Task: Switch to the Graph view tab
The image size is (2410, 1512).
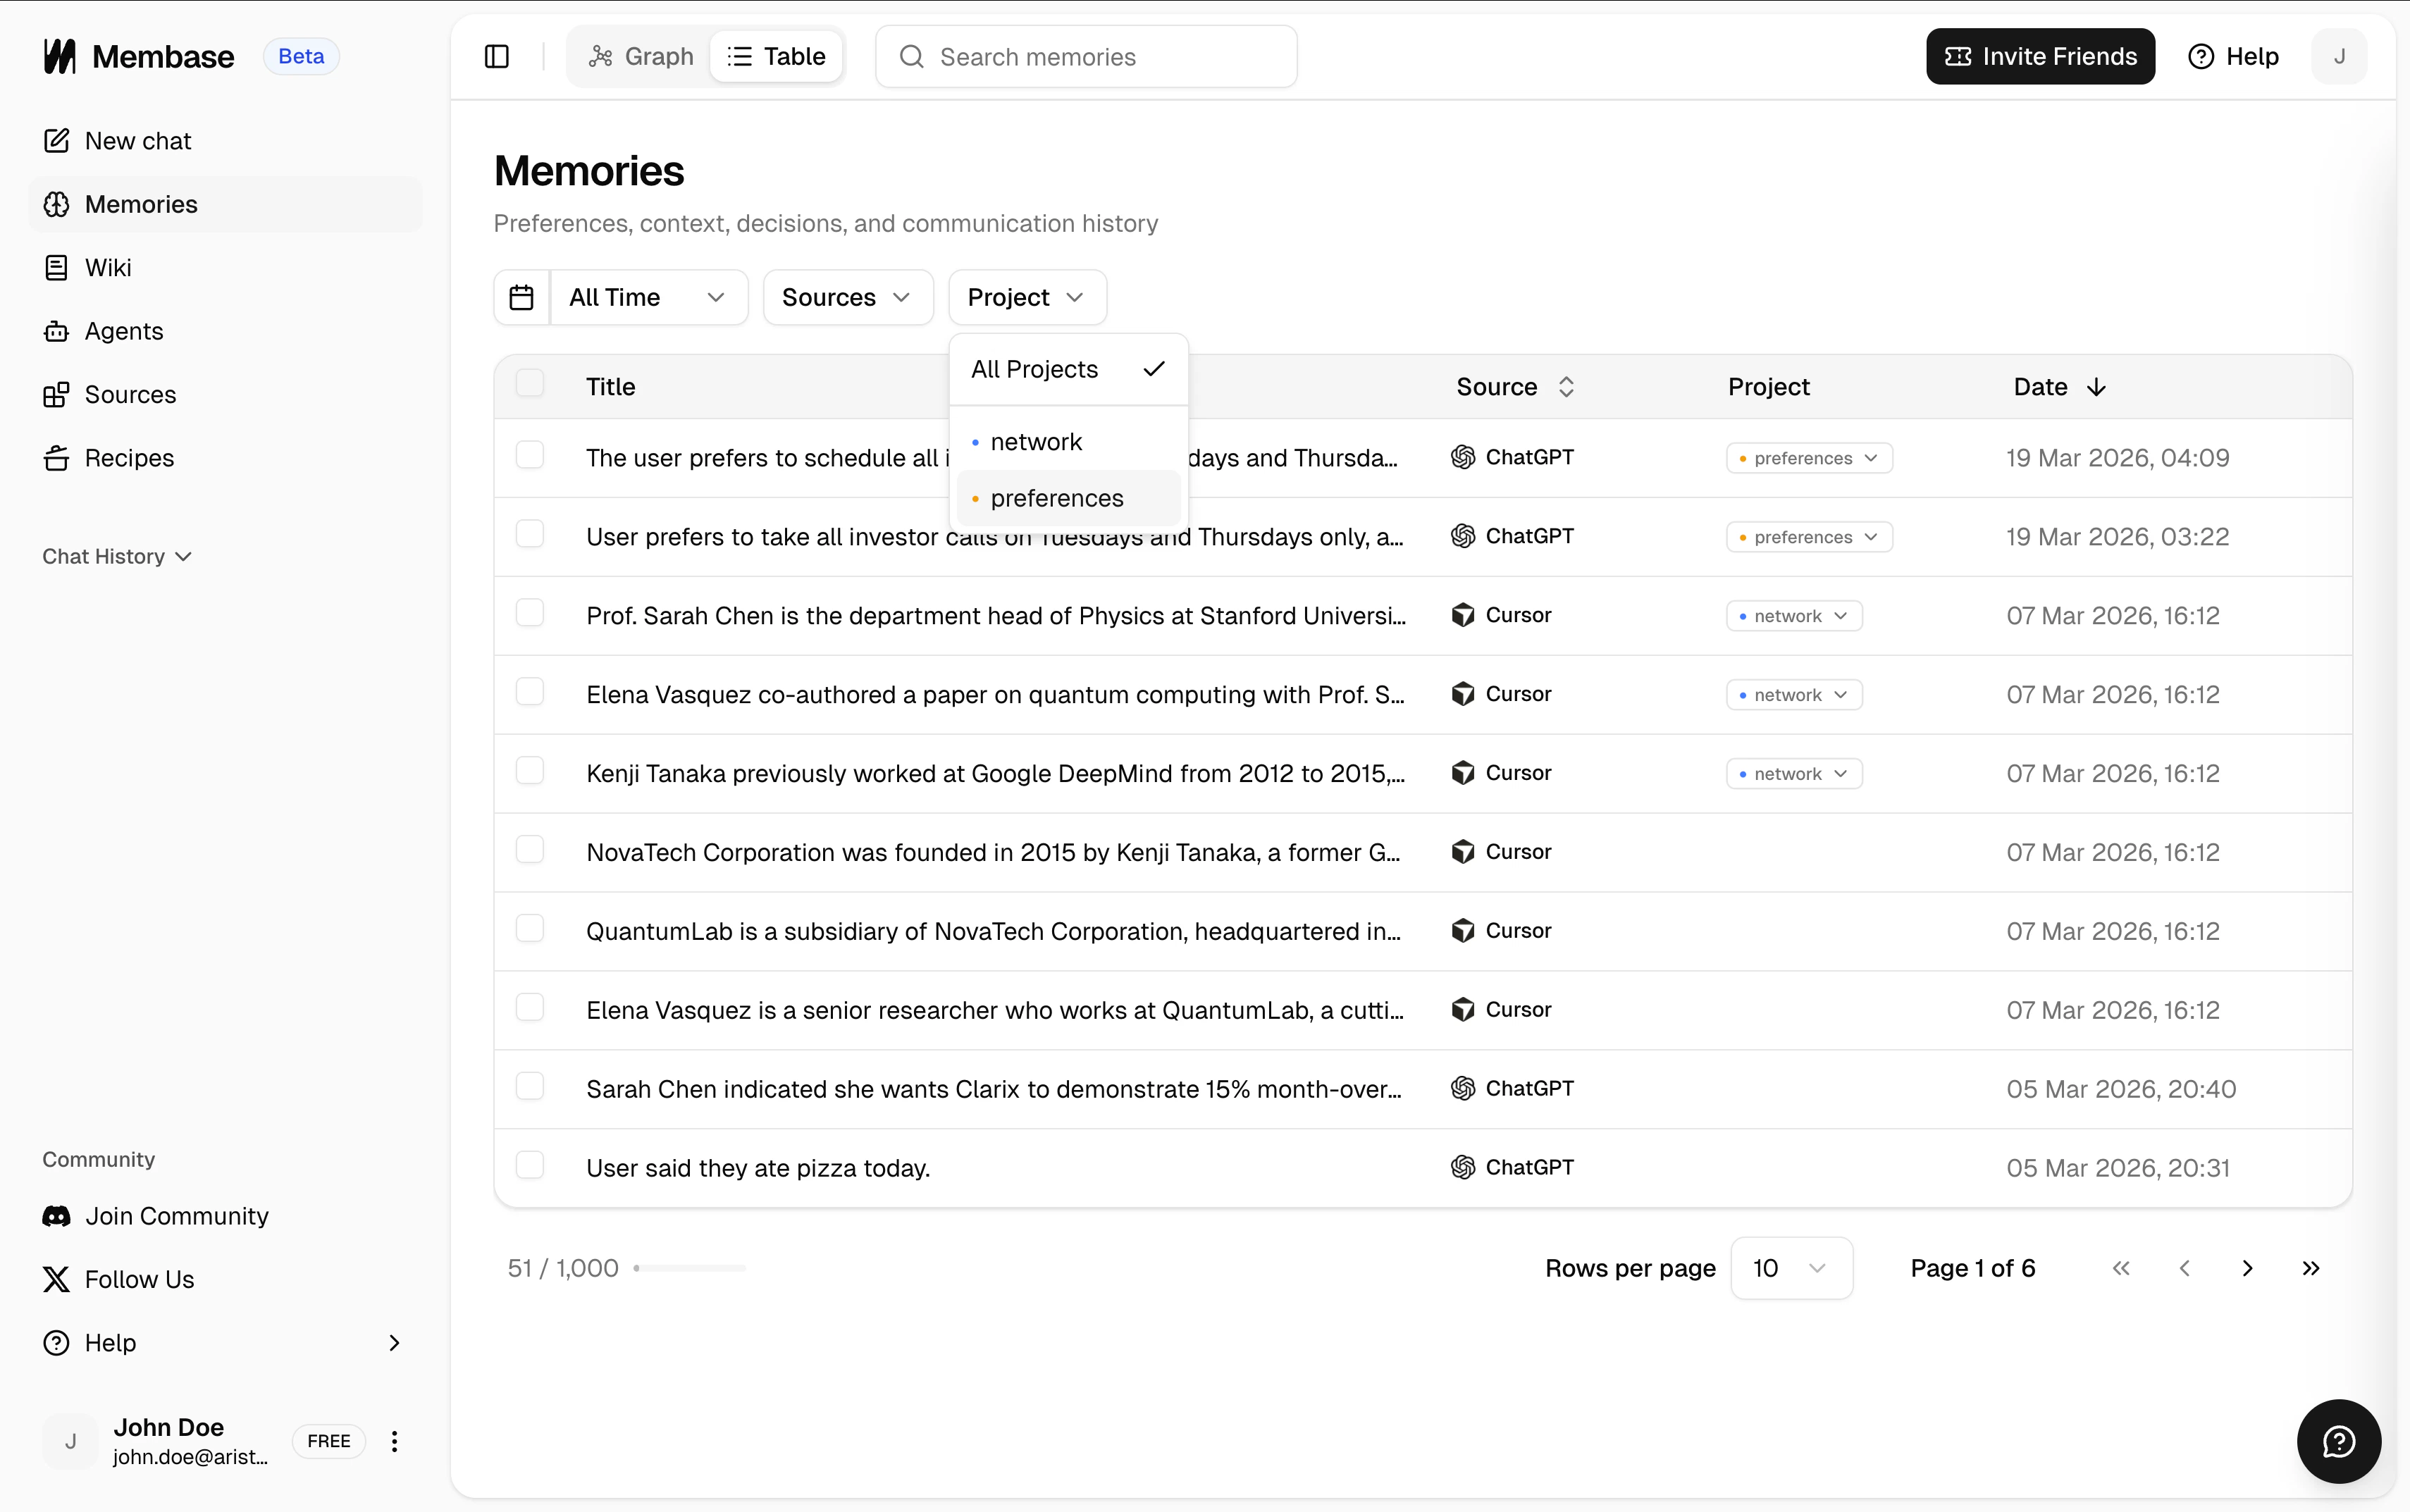Action: point(640,56)
